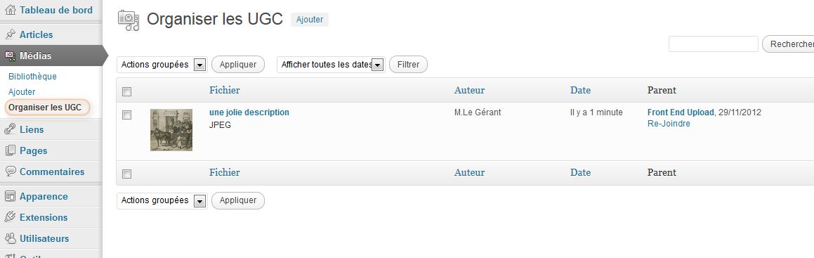Select Organiser les UGC submenu item

click(x=45, y=108)
